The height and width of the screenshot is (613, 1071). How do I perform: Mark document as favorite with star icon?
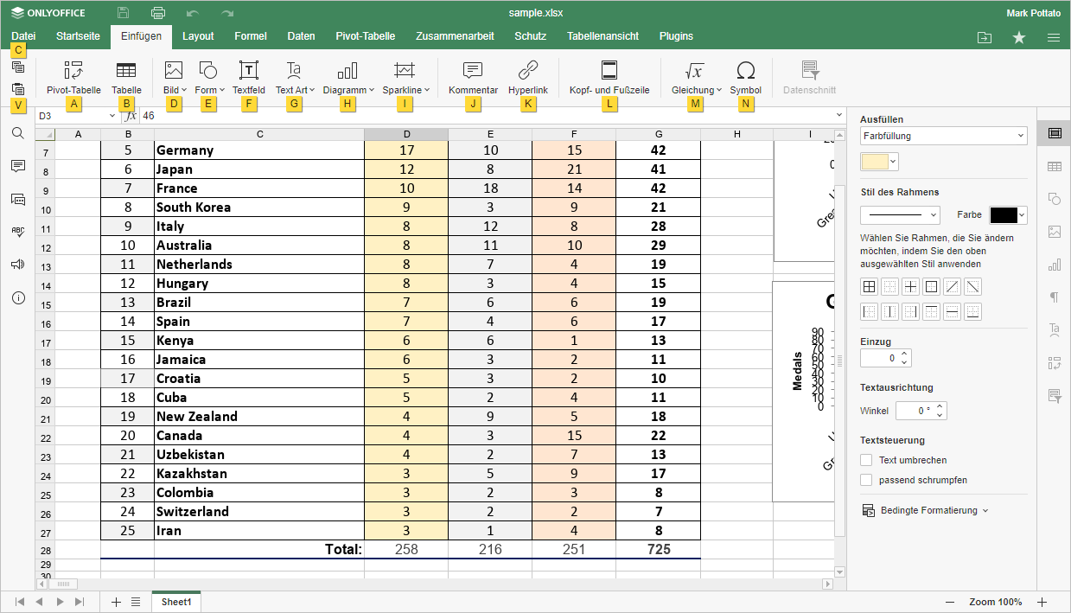click(1019, 37)
